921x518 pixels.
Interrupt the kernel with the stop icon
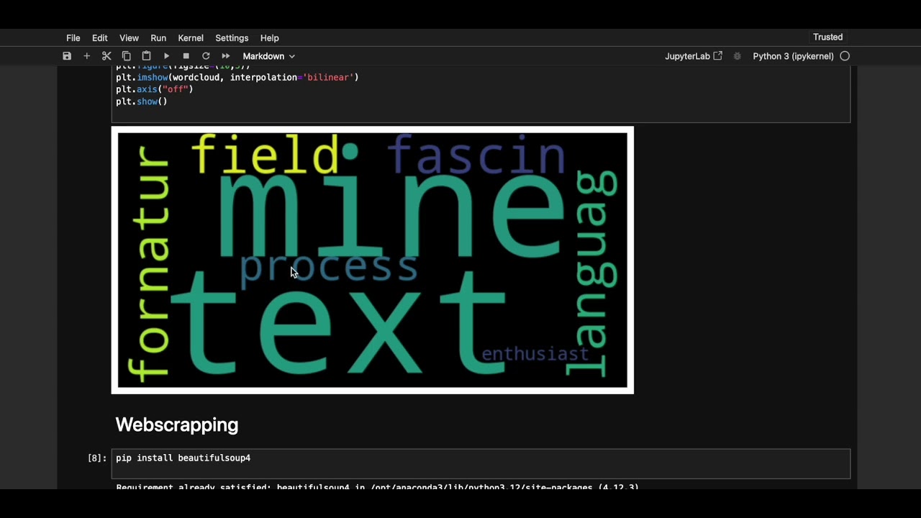(186, 56)
